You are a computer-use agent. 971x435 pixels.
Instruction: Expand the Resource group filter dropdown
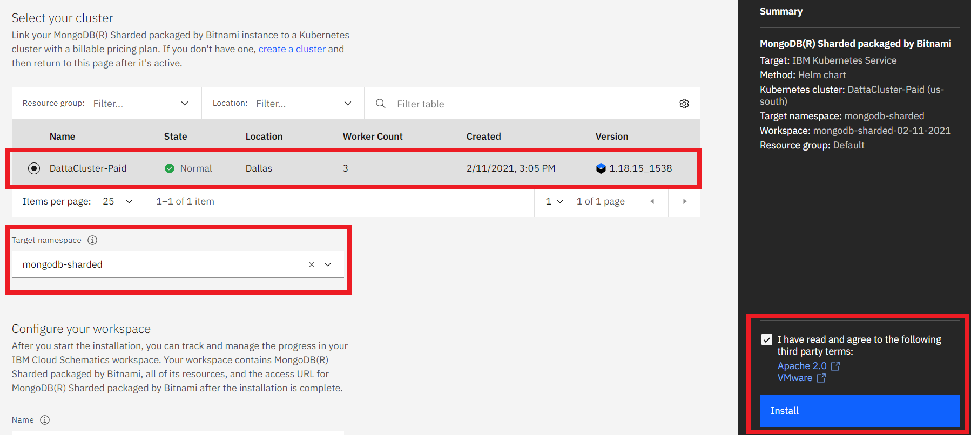(185, 104)
